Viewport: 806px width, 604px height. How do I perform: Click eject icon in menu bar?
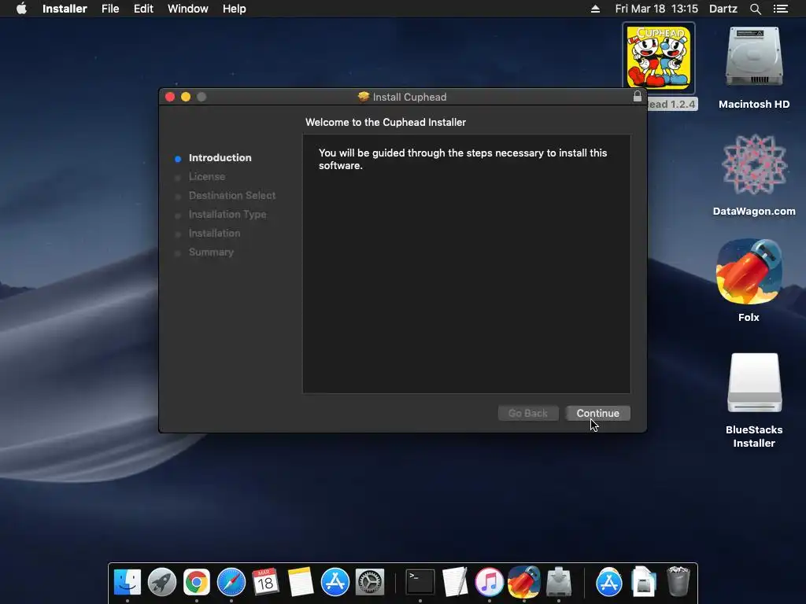(595, 9)
